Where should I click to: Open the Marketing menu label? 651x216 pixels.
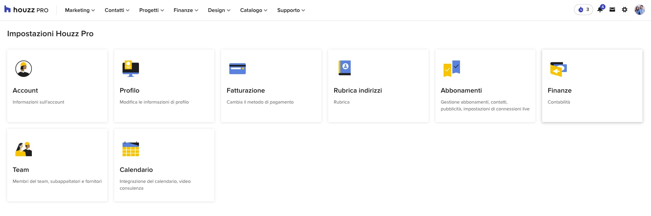click(77, 10)
